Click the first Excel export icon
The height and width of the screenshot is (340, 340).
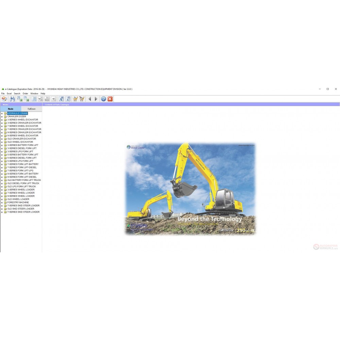point(20,99)
